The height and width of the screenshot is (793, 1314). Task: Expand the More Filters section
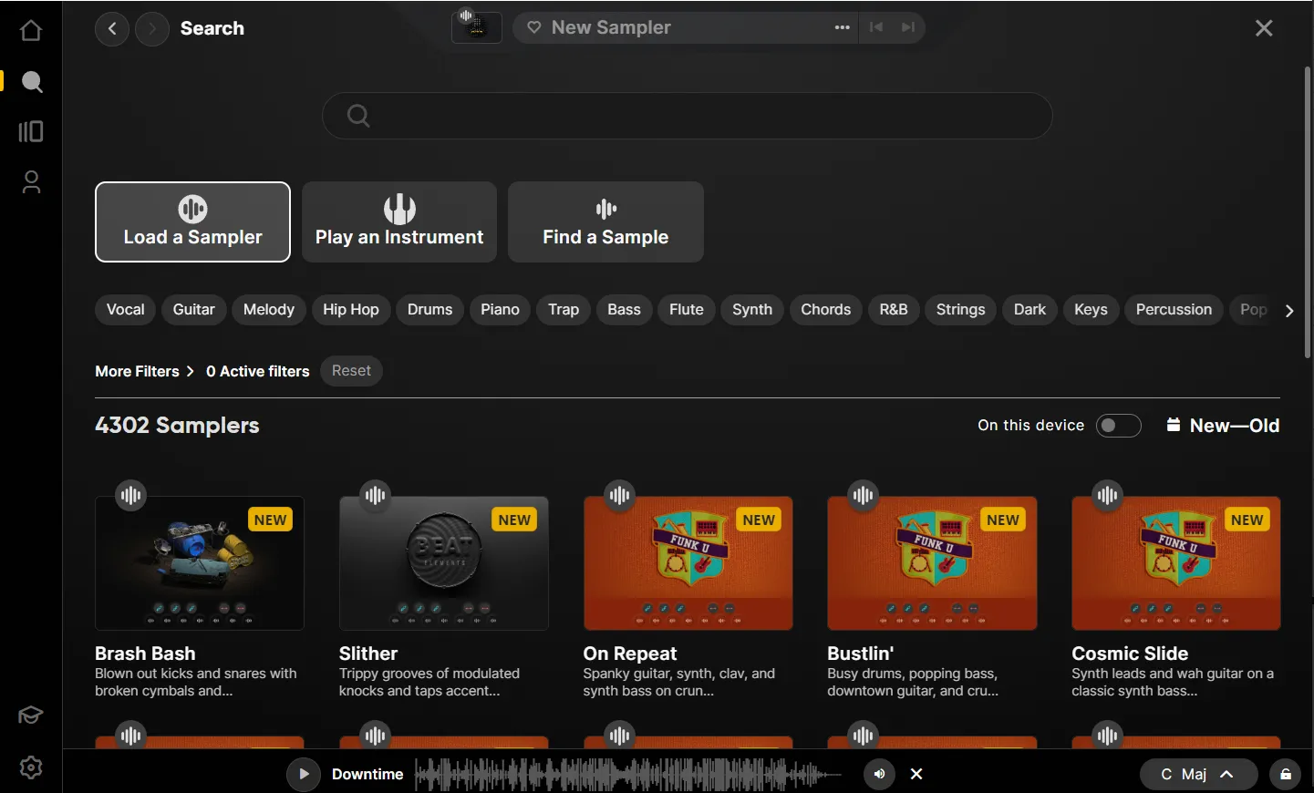[145, 371]
